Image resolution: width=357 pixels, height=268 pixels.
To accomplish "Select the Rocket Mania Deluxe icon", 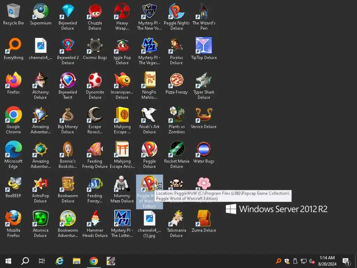I will 177,149.
